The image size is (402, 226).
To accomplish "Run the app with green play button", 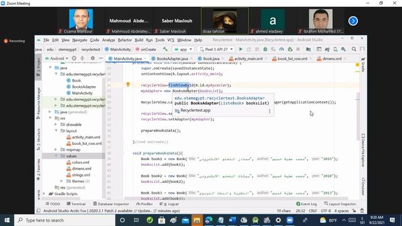I will [241, 49].
